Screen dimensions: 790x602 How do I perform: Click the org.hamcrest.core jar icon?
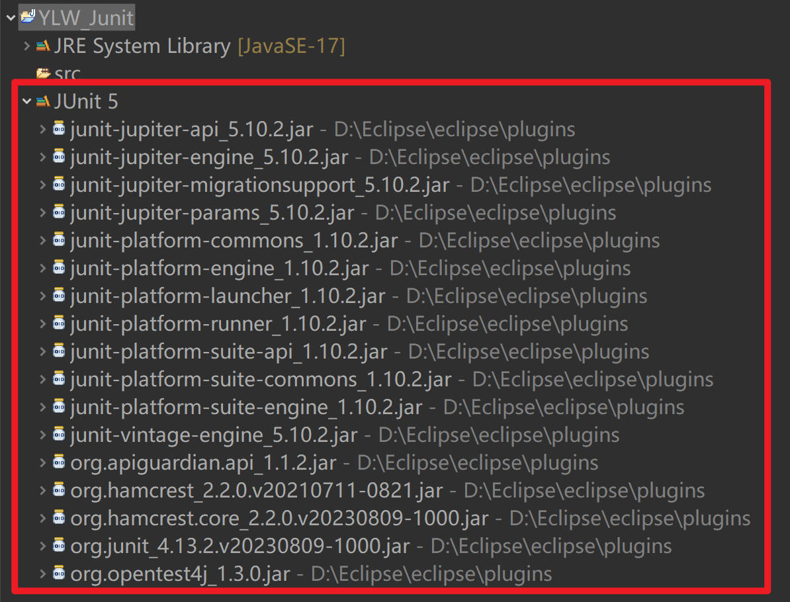59,517
